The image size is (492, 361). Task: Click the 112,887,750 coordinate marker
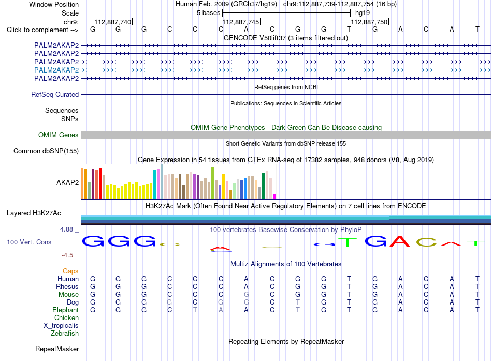coord(369,22)
